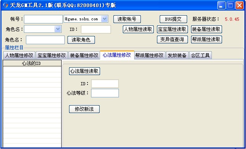The image size is (246, 149).
Task: Click the 装备属性读取 button
Action: (x=206, y=29)
